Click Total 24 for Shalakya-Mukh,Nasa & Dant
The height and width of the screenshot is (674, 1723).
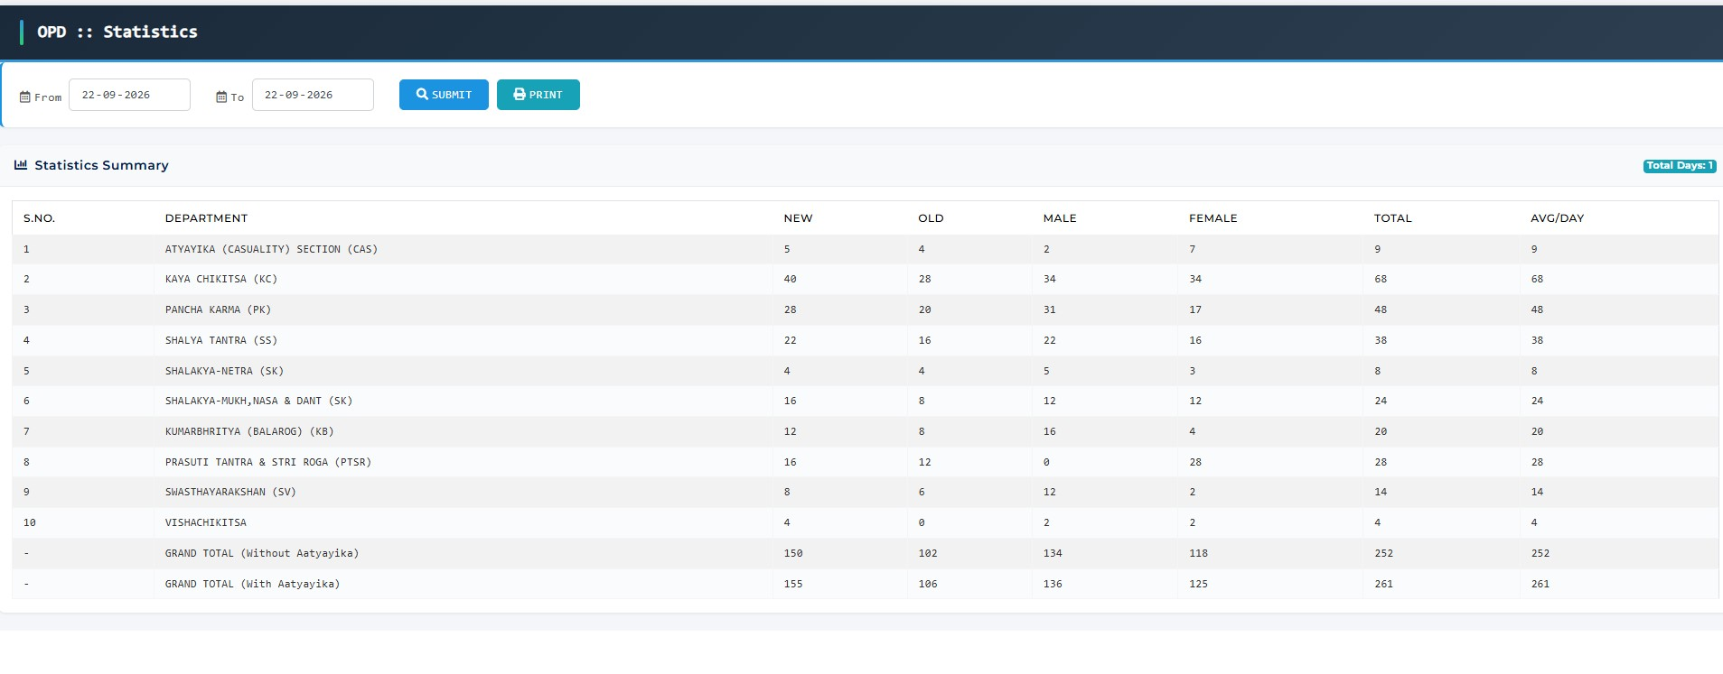pyautogui.click(x=1381, y=401)
